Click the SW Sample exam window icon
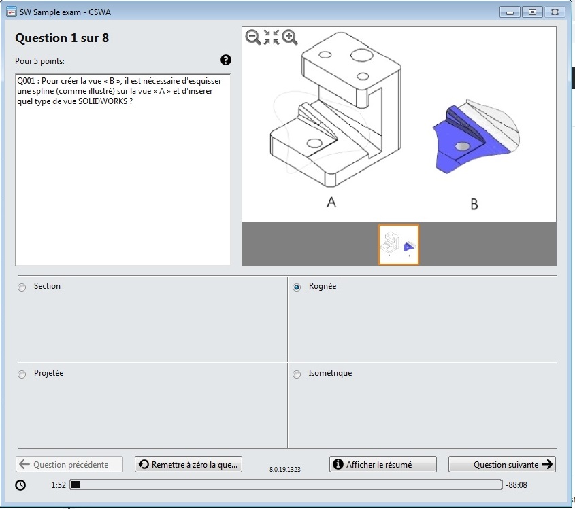This screenshot has width=575, height=509. 12,12
